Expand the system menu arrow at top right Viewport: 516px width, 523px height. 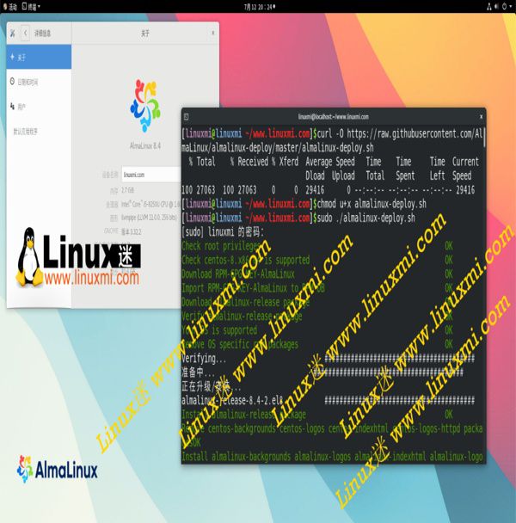pos(511,6)
